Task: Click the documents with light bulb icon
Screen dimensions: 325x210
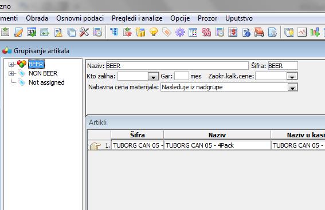Action: point(289,32)
